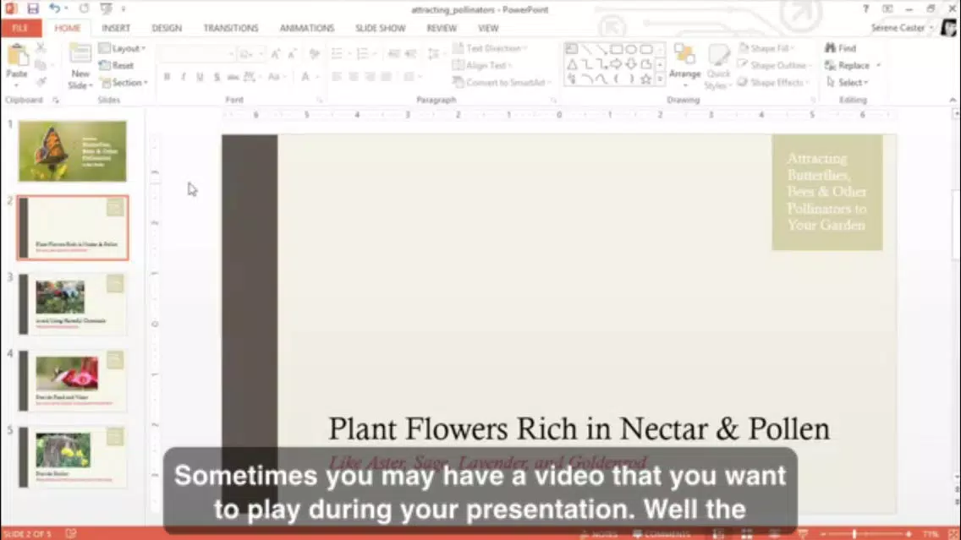Switch to Slide Sorter view

(x=746, y=534)
